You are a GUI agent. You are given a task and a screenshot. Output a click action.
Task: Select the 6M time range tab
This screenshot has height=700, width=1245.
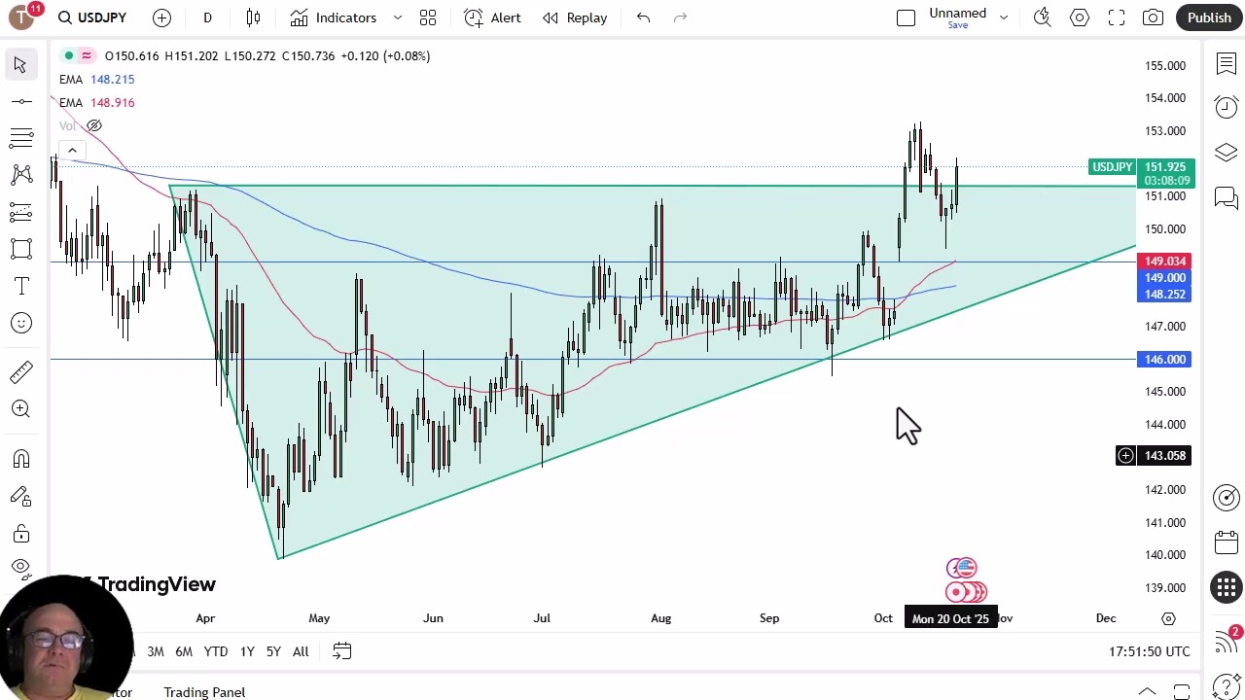click(x=184, y=651)
